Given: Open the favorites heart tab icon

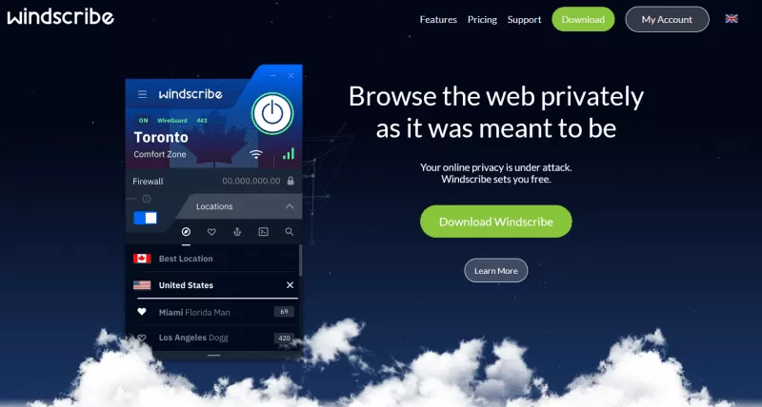Looking at the screenshot, I should (211, 232).
